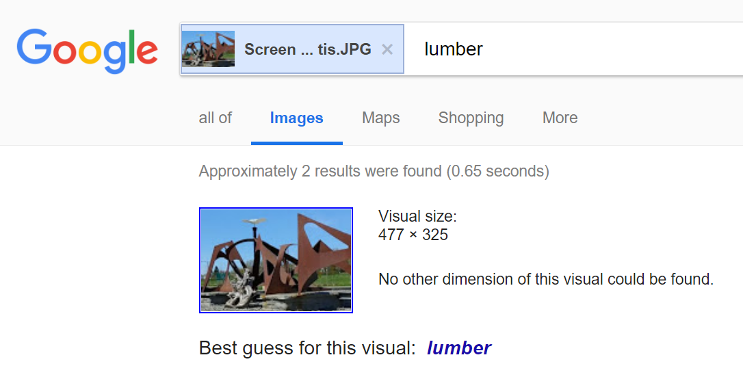The height and width of the screenshot is (392, 743).
Task: Remove the uploaded image with the X
Action: point(387,49)
